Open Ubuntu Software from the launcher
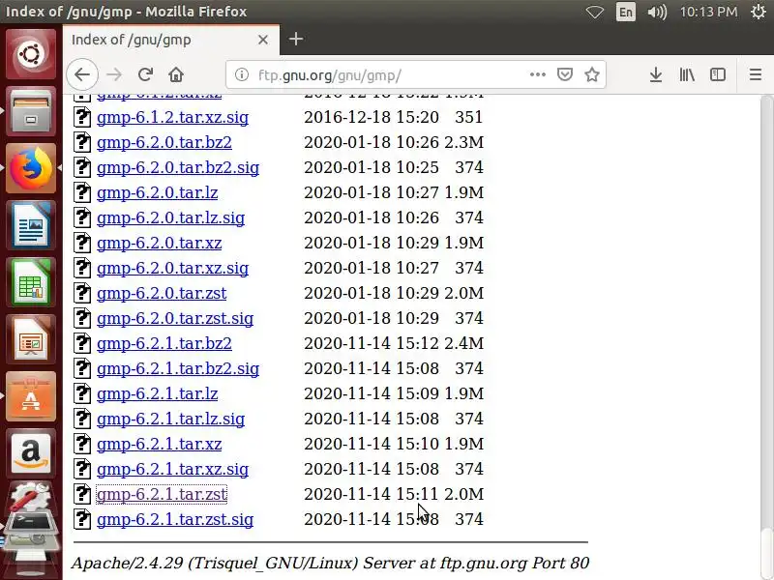This screenshot has height=580, width=774. pos(31,397)
